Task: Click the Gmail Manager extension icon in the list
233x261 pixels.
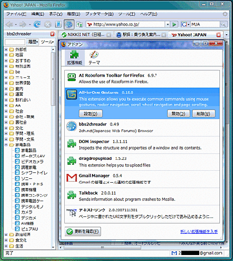Action: tap(71, 178)
